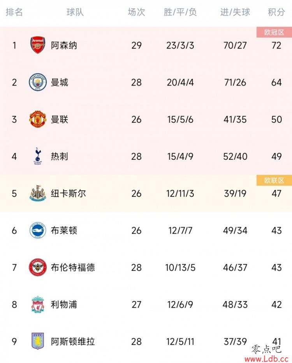This screenshot has height=363, width=292.
Task: Open the Brighton seagull badge
Action: point(38,230)
